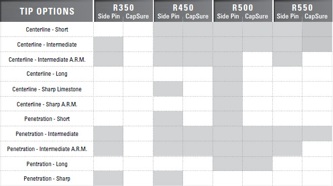The height and width of the screenshot is (186, 333).
Task: Click CapSure under R550
Action: (316, 16)
